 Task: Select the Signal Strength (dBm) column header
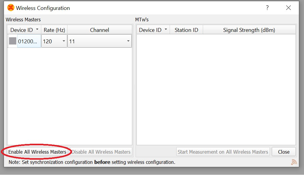click(249, 29)
